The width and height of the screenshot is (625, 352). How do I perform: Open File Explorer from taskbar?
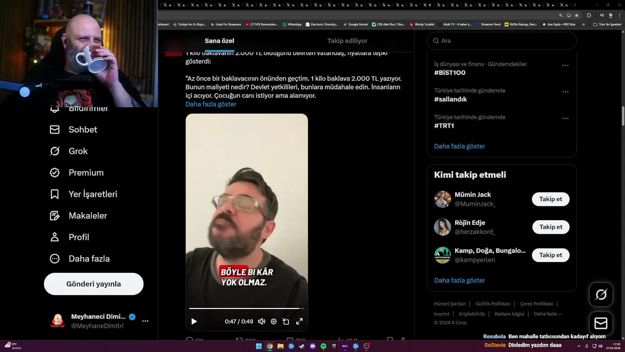pos(280,346)
